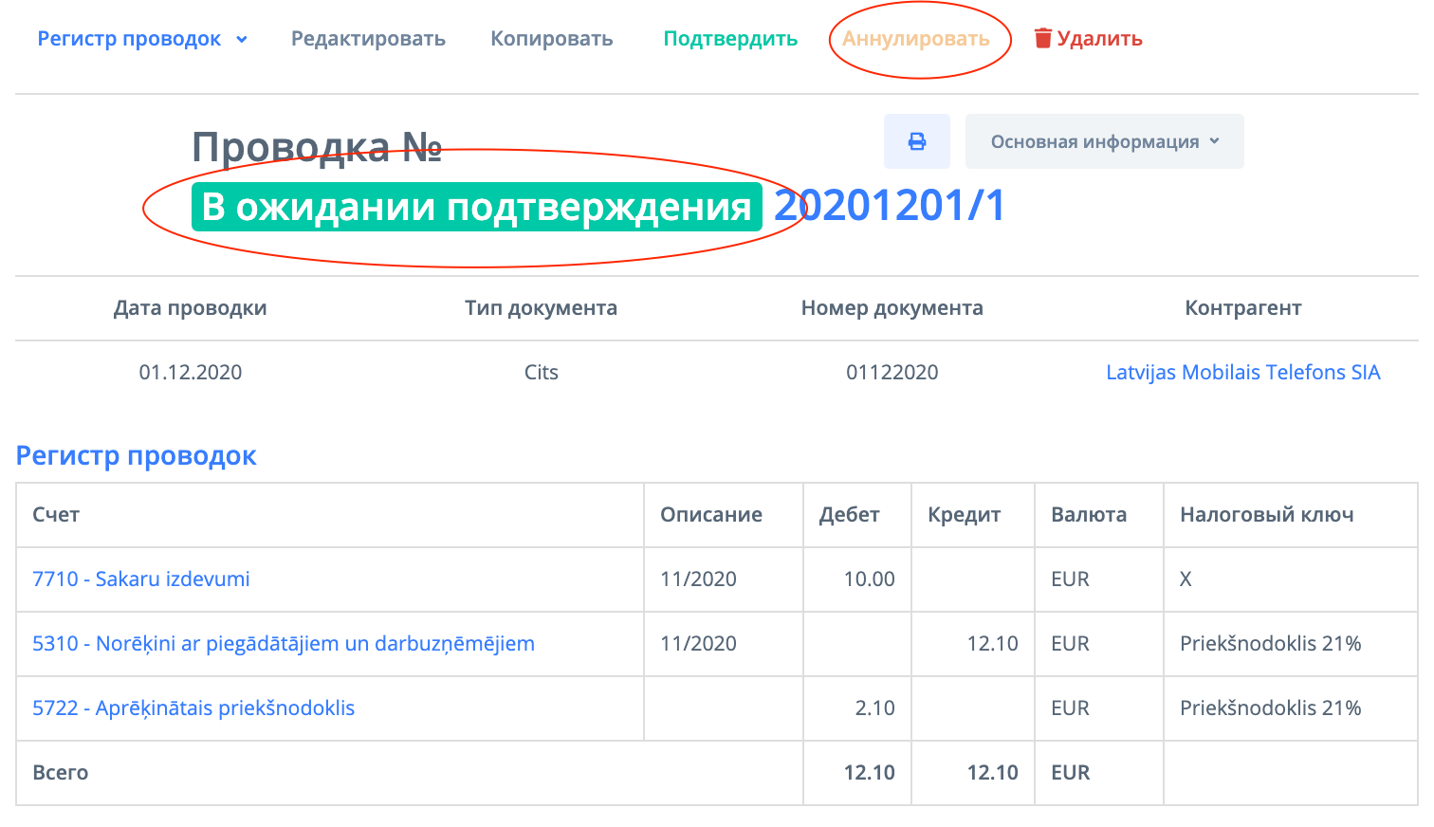Click the Контрагент column label
The width and height of the screenshot is (1434, 827).
1243,307
